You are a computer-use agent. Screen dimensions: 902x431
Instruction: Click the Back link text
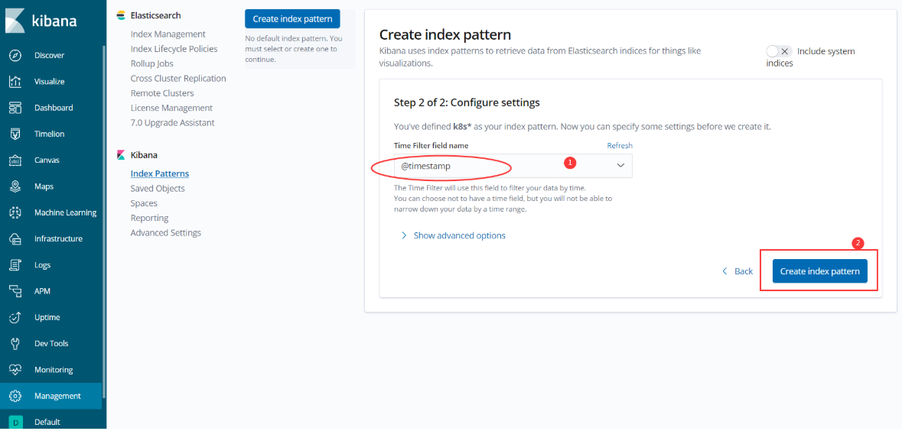point(744,271)
